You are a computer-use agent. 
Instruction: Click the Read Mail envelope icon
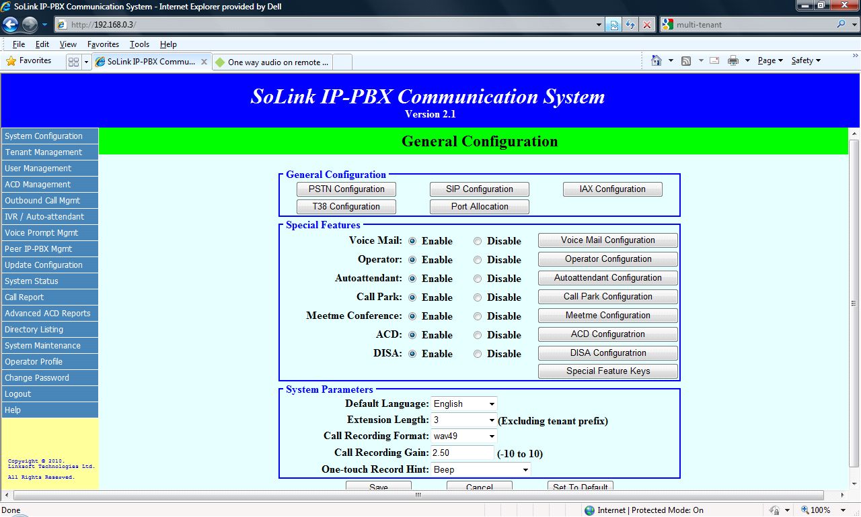714,60
